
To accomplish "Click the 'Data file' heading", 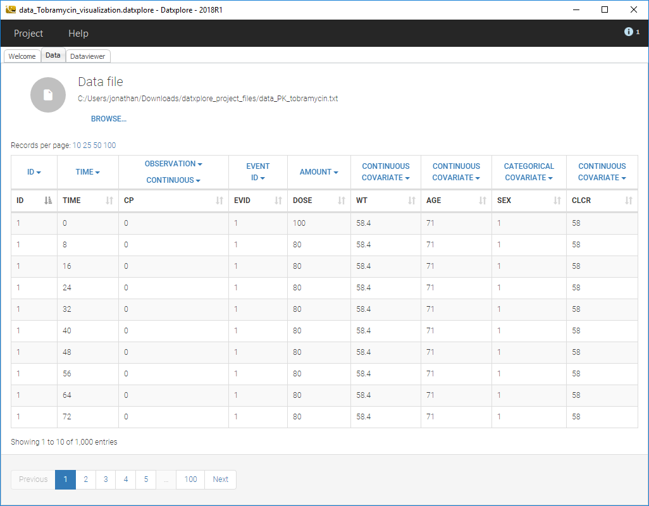I will click(101, 82).
